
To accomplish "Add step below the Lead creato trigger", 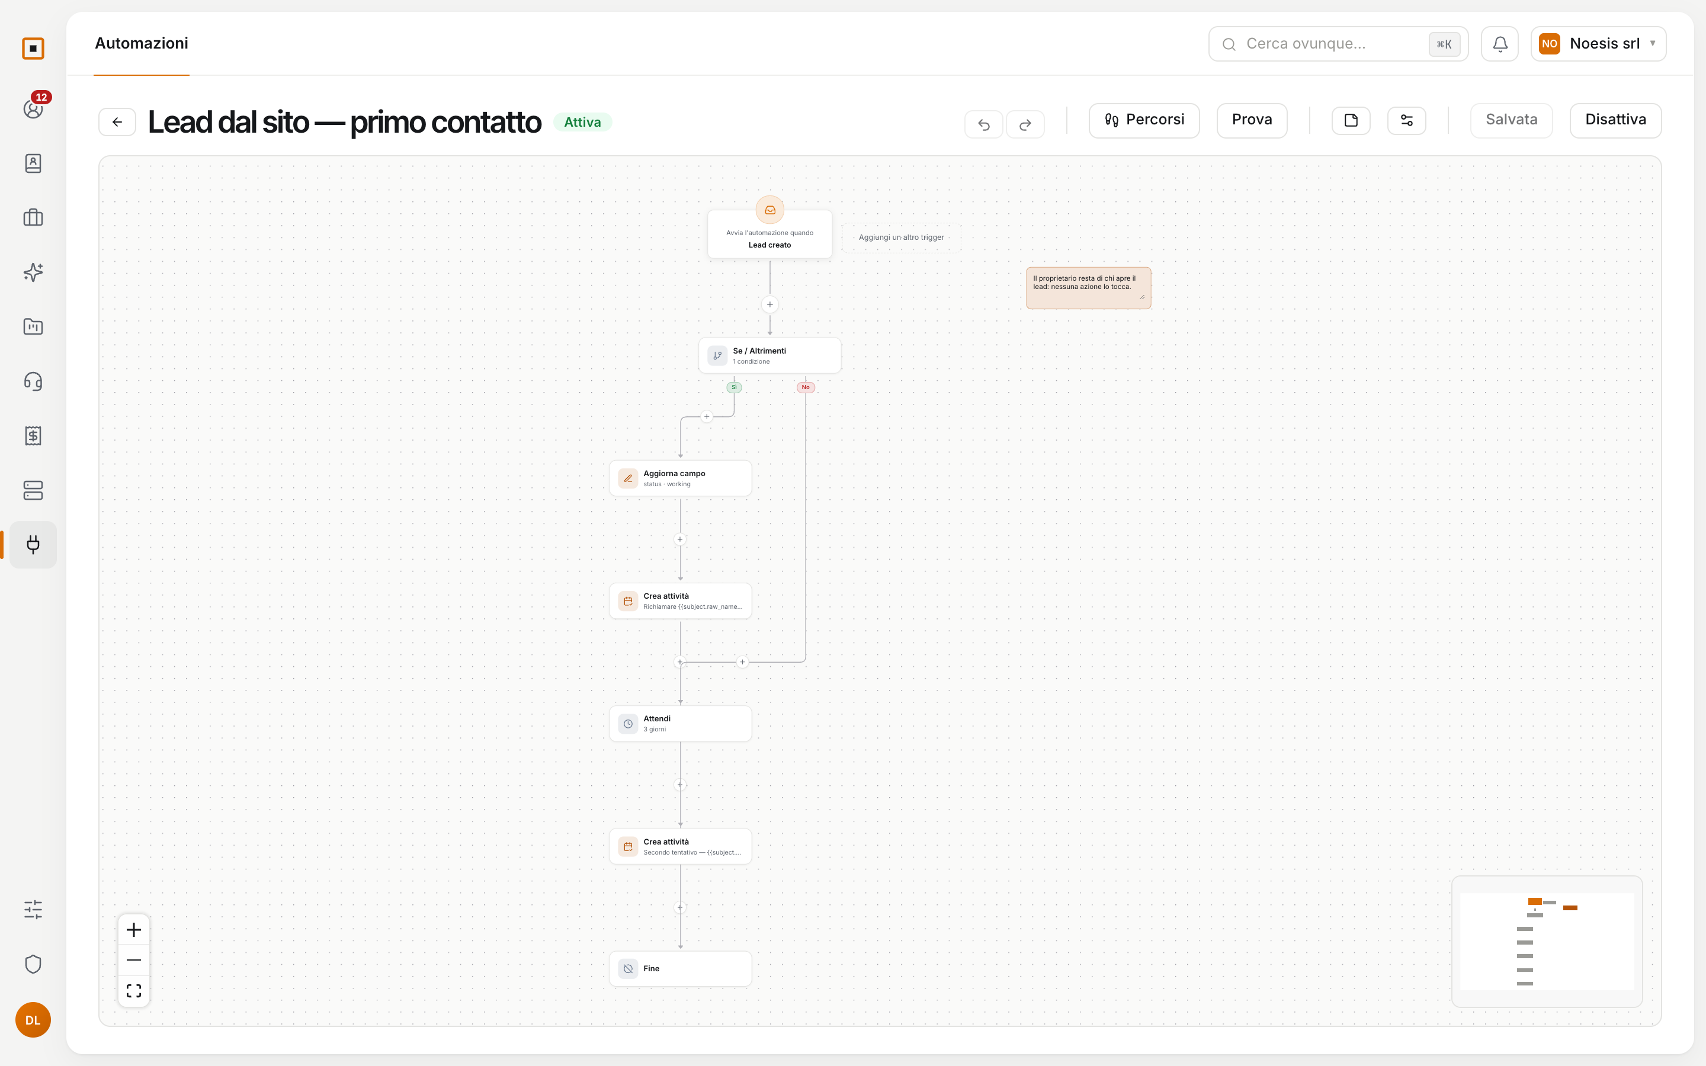I will (770, 304).
